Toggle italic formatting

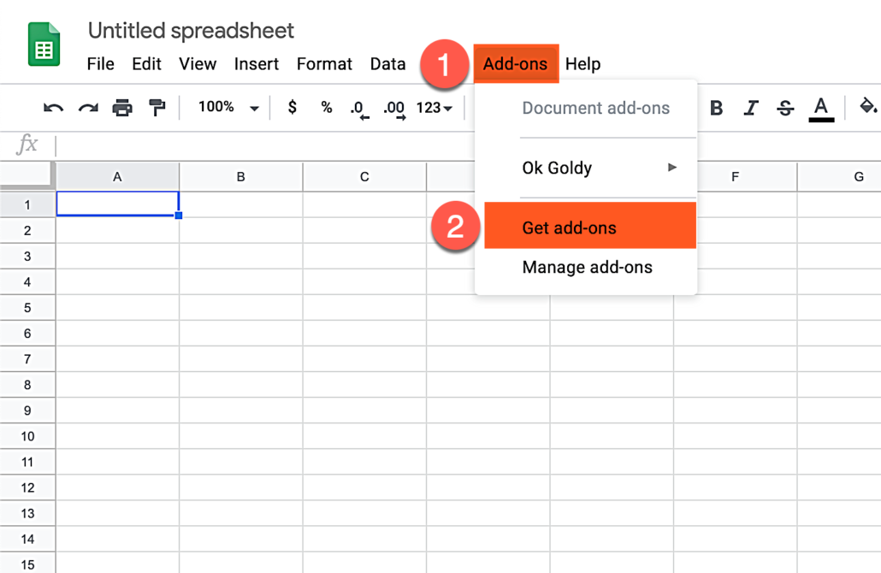(751, 107)
